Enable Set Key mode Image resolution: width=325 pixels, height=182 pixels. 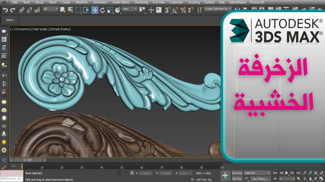click(237, 179)
